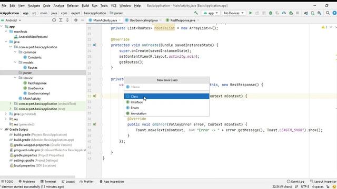
Task: Open the Problems tool window
Action: [27, 182]
